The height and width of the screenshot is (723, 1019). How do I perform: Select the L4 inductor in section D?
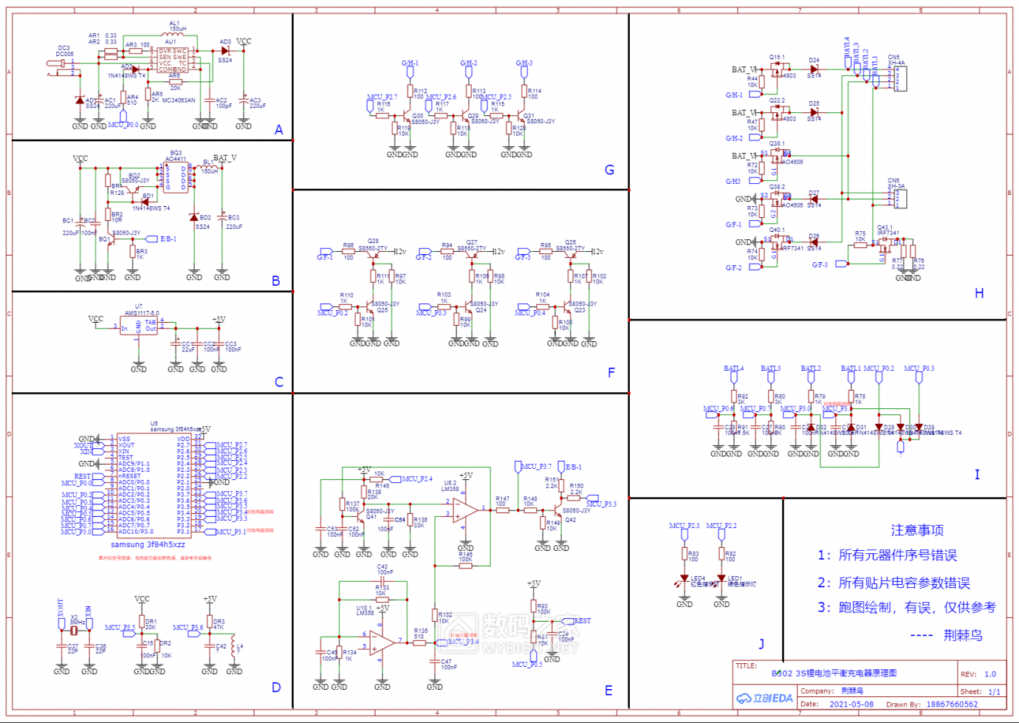click(x=234, y=646)
